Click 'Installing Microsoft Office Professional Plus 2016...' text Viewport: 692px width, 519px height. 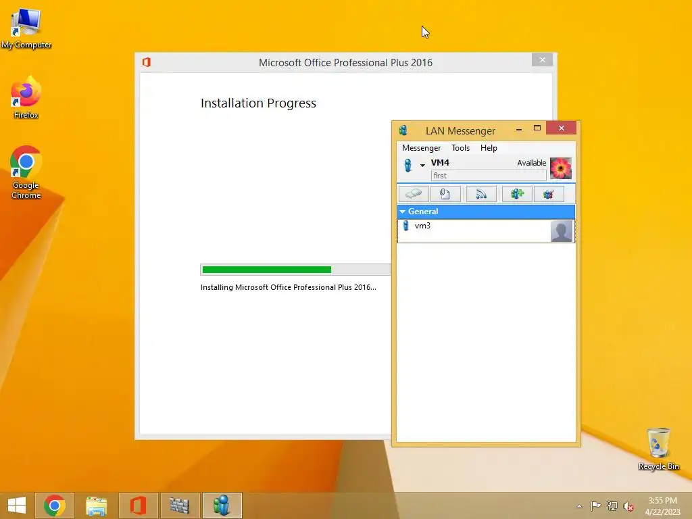[288, 287]
